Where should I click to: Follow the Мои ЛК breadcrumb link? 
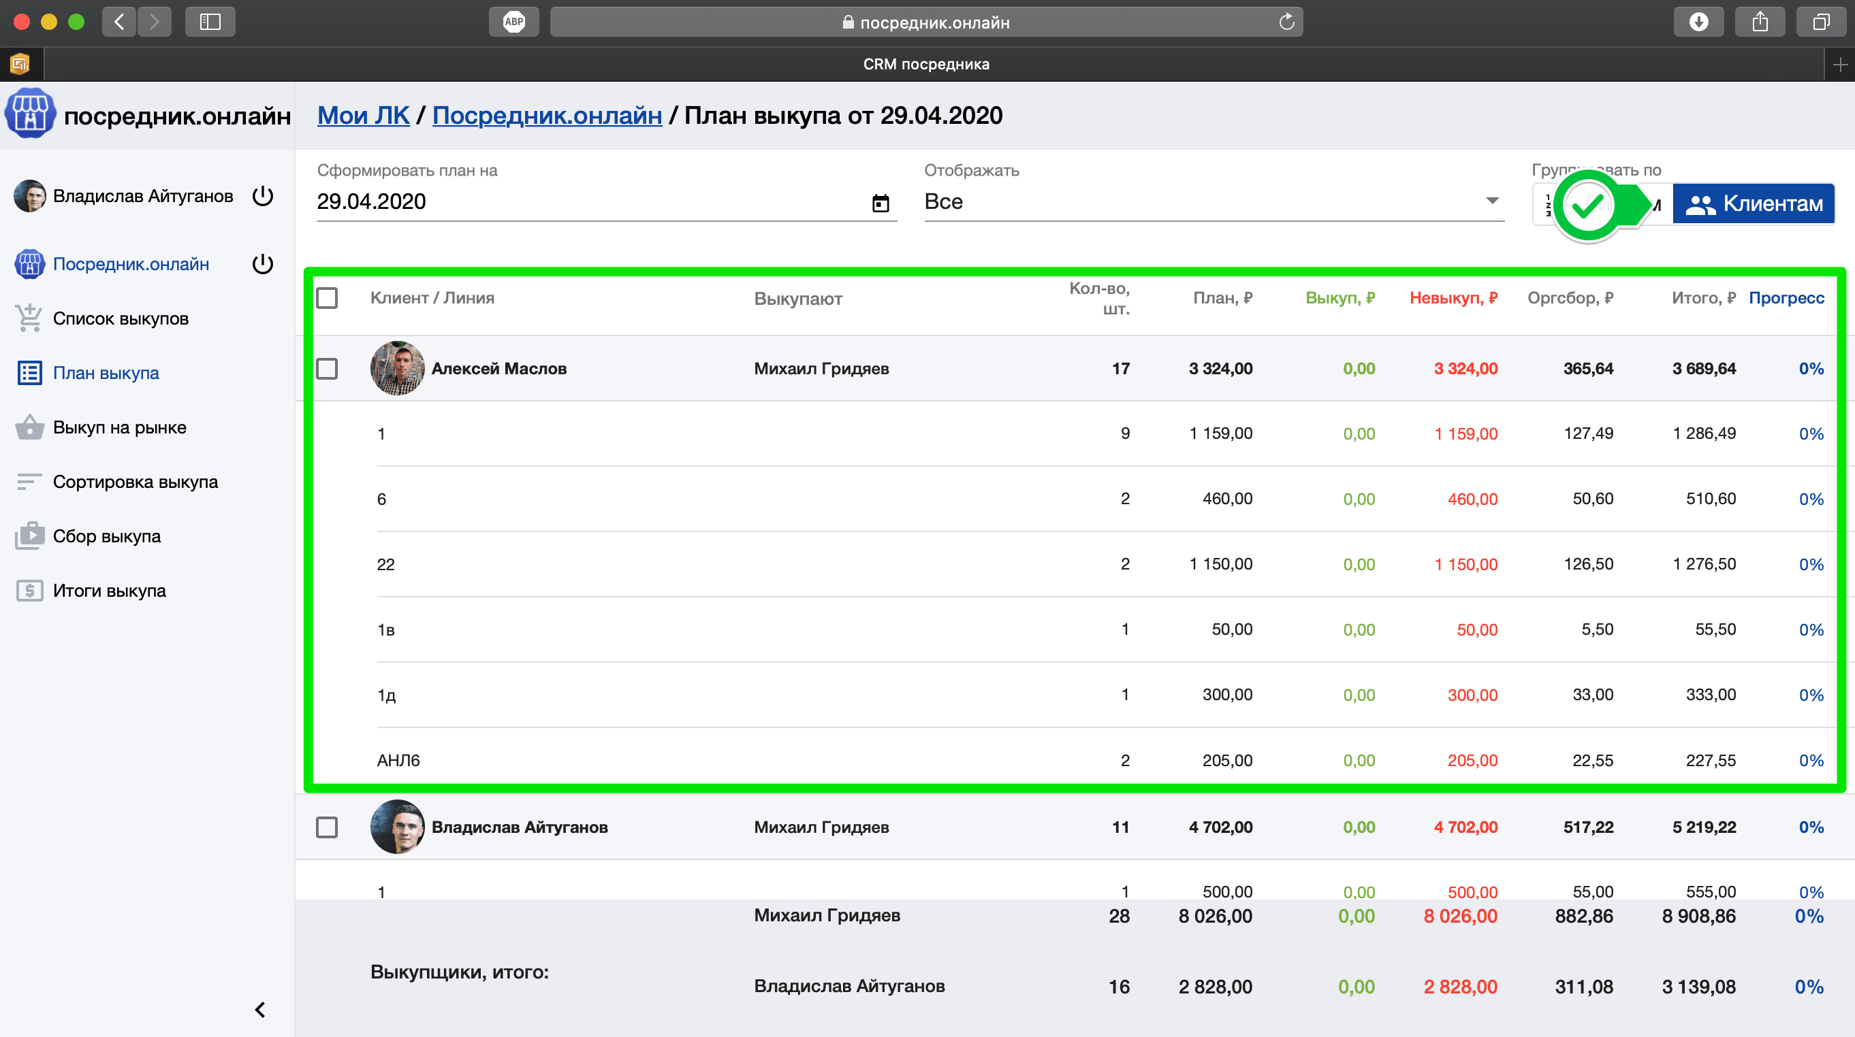pos(363,115)
